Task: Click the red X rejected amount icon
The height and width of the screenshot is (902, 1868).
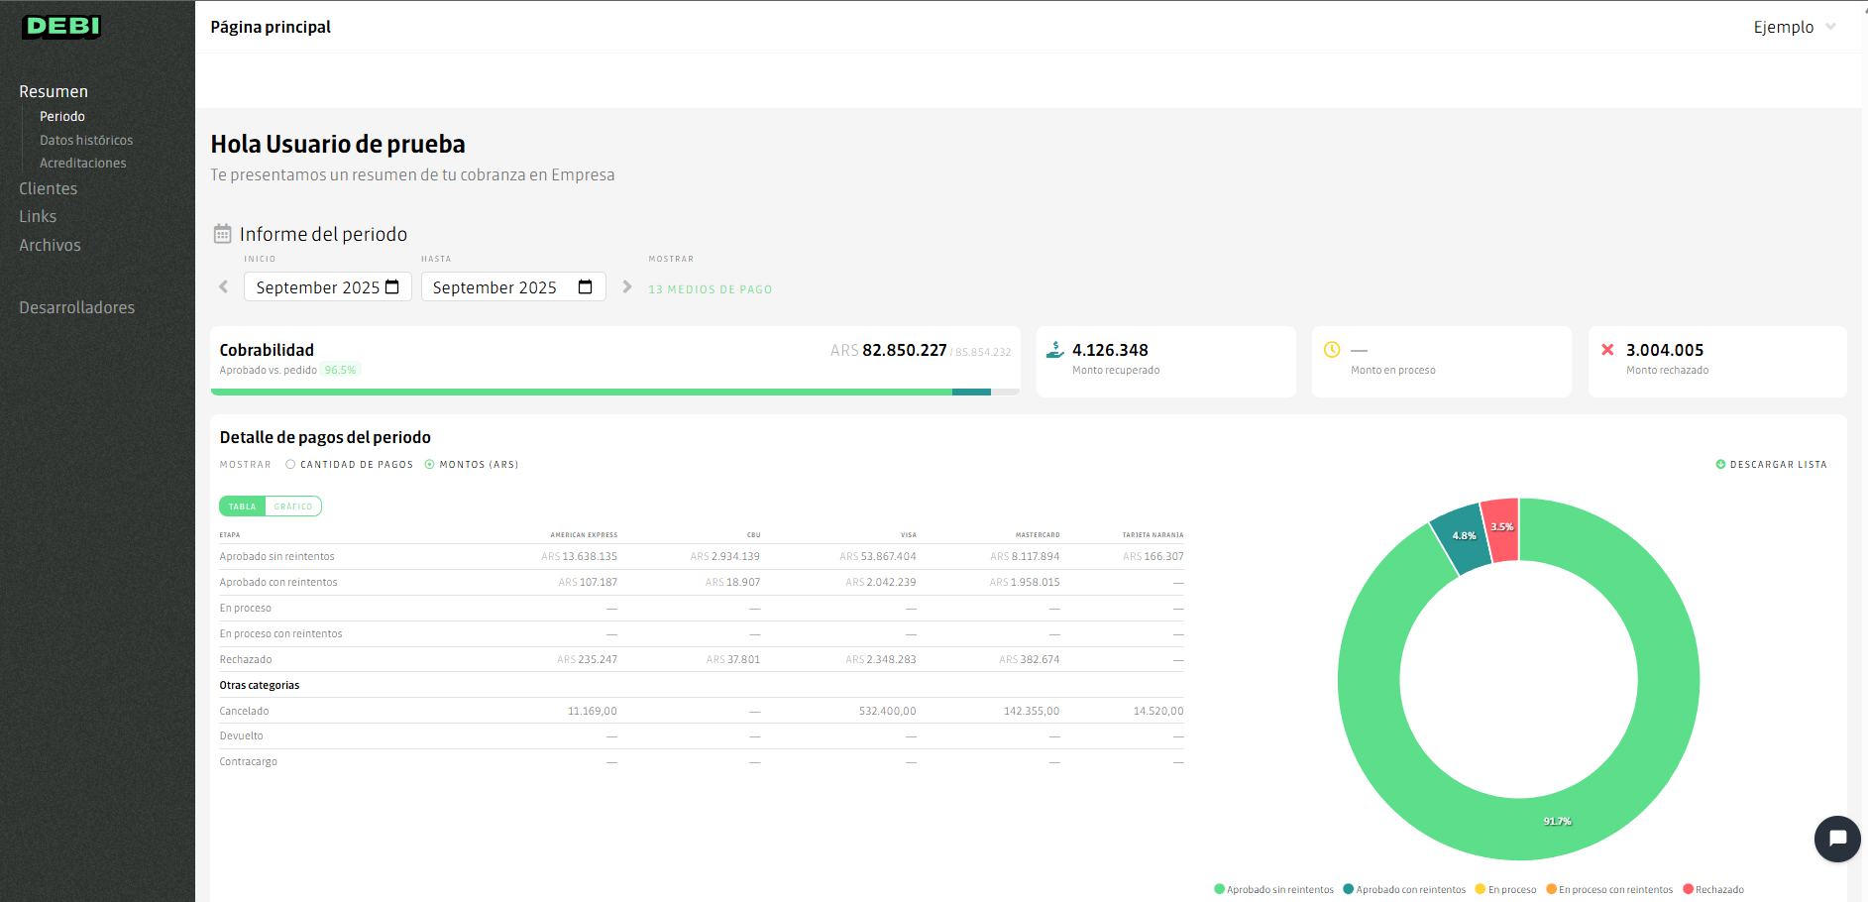Action: [x=1607, y=350]
